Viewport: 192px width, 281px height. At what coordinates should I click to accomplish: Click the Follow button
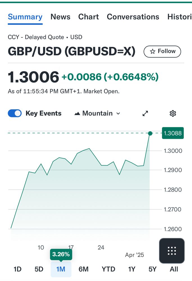pyautogui.click(x=162, y=51)
